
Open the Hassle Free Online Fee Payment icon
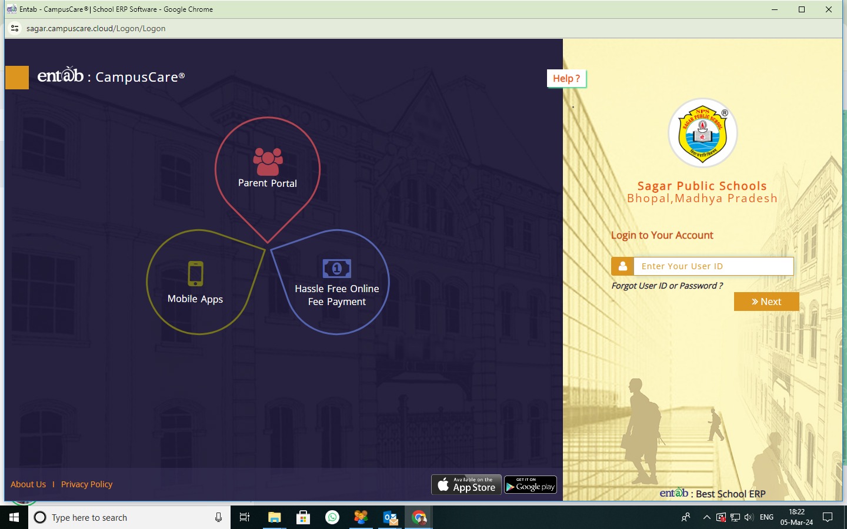[x=336, y=269]
